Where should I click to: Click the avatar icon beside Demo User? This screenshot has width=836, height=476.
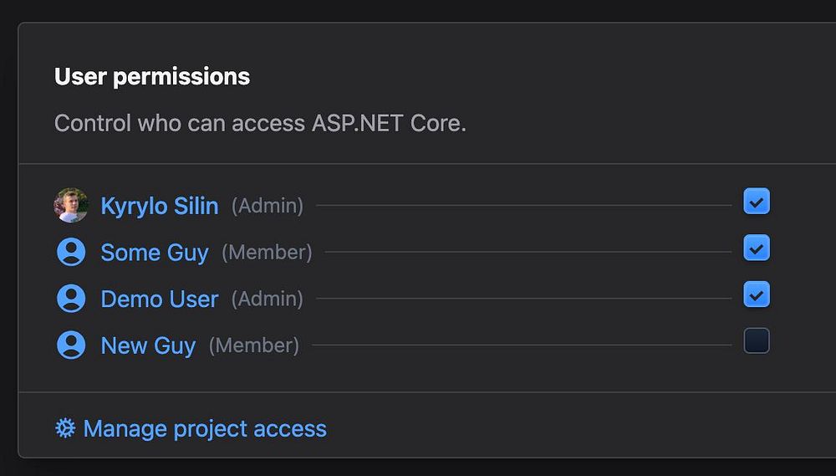[71, 299]
